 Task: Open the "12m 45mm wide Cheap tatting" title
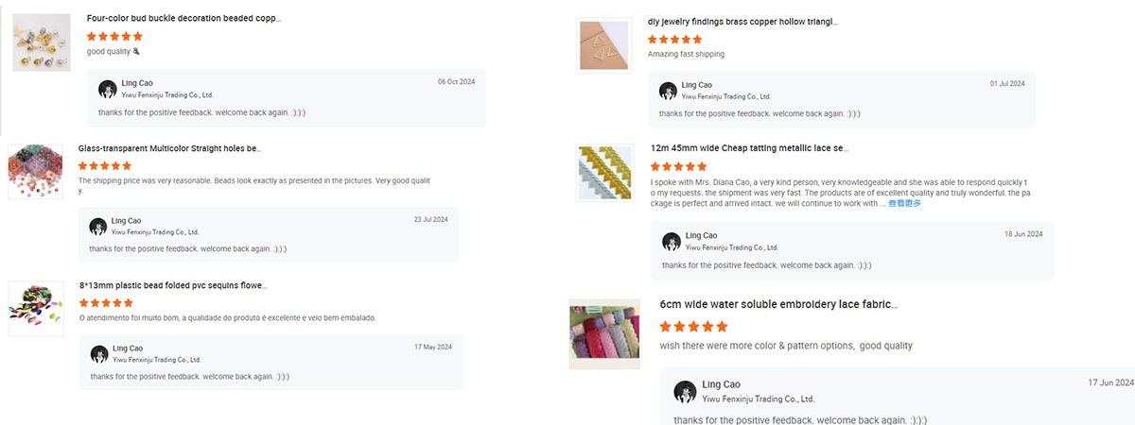pyautogui.click(x=749, y=148)
